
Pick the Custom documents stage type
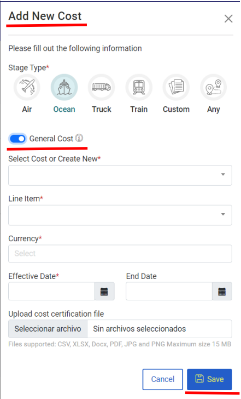coord(176,87)
